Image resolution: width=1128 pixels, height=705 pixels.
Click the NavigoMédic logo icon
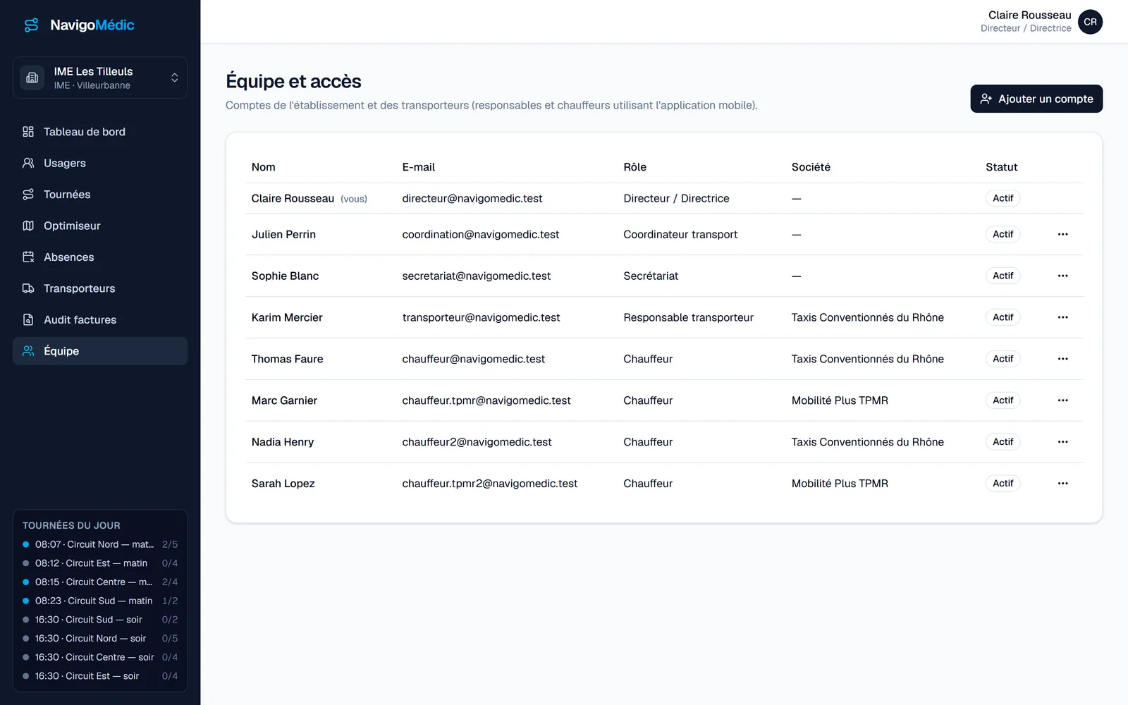coord(31,25)
